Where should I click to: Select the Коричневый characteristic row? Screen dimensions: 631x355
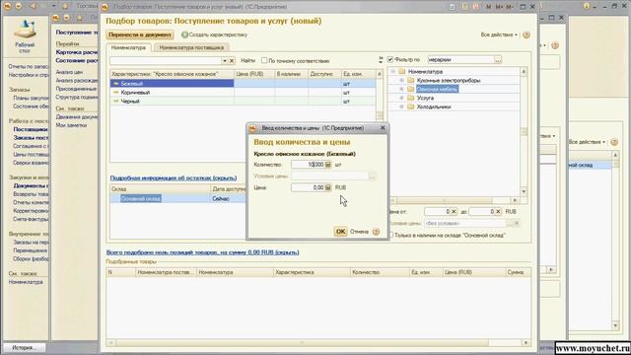click(244, 93)
